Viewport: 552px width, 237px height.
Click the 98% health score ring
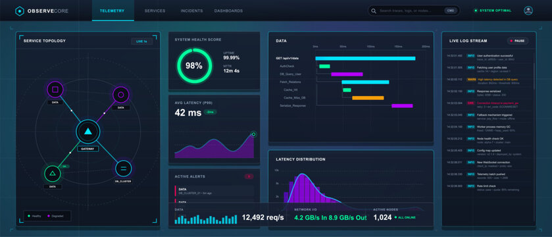tap(194, 65)
